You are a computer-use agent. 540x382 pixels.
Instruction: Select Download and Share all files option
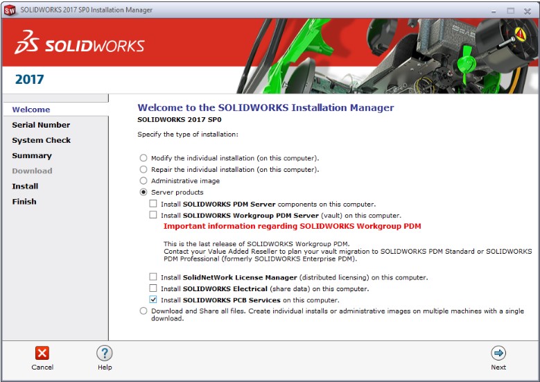[x=143, y=311]
